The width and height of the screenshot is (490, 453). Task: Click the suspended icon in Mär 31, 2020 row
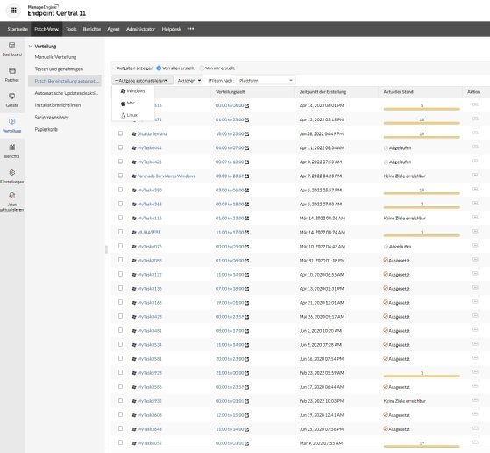coord(386,260)
